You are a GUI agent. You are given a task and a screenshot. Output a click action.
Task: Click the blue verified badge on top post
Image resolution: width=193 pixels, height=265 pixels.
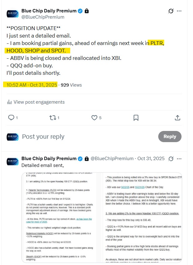[x=80, y=11]
